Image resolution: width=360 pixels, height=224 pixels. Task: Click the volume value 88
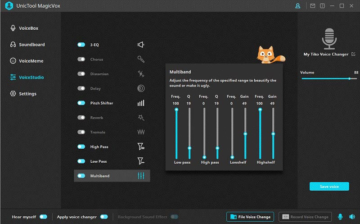pos(356,73)
